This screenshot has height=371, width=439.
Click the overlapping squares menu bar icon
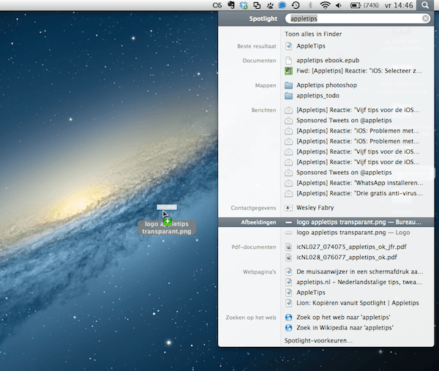[257, 5]
